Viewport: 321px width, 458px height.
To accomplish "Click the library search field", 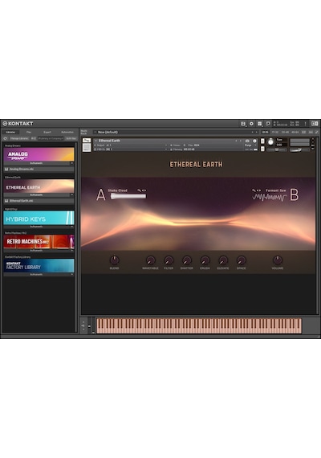I will (51, 138).
